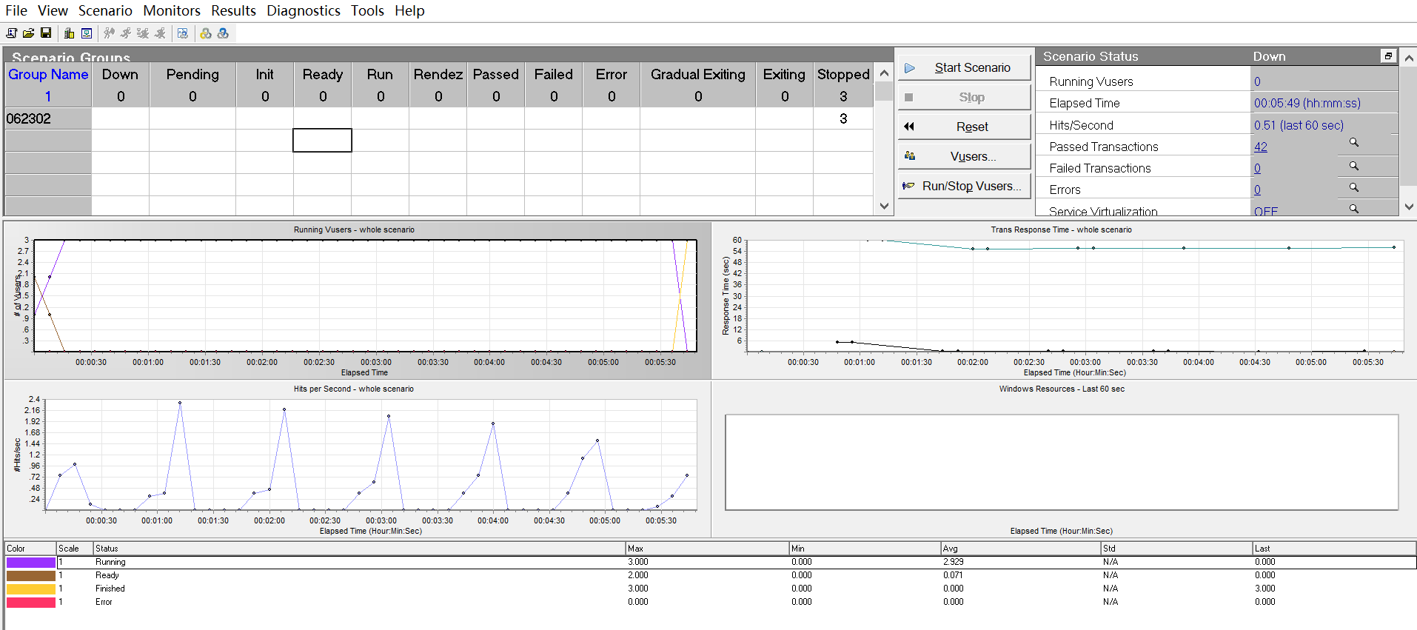Select the brown Ready color swatch
This screenshot has height=630, width=1417.
coord(31,575)
